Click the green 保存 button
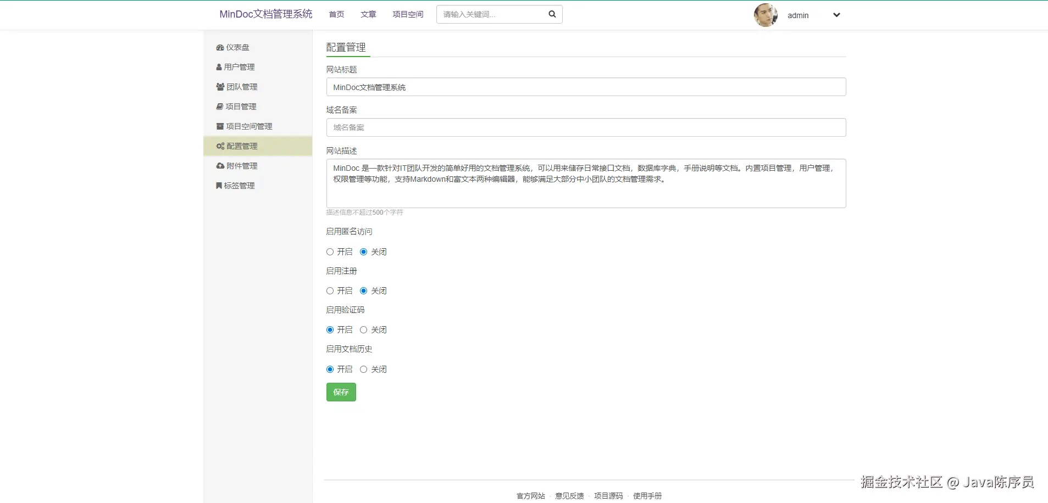1048x503 pixels. 341,392
